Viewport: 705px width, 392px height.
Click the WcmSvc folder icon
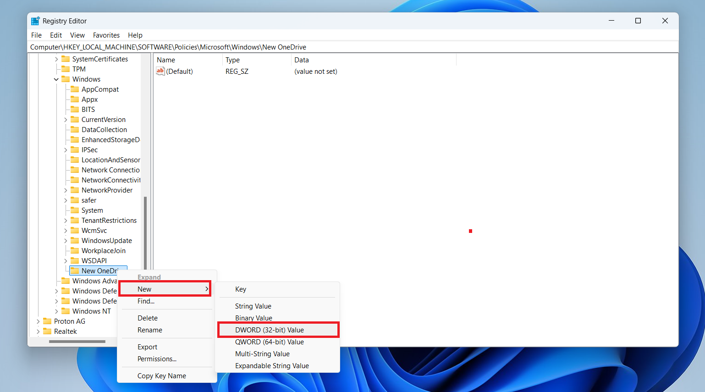(x=75, y=230)
